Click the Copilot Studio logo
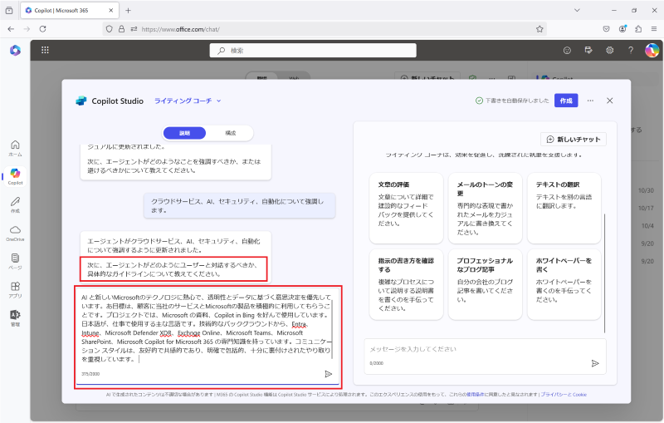The width and height of the screenshot is (664, 423). [x=81, y=101]
